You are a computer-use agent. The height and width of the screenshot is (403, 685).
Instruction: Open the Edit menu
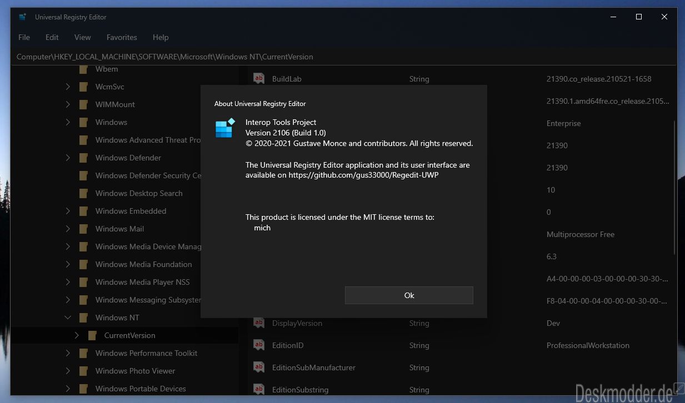tap(52, 37)
